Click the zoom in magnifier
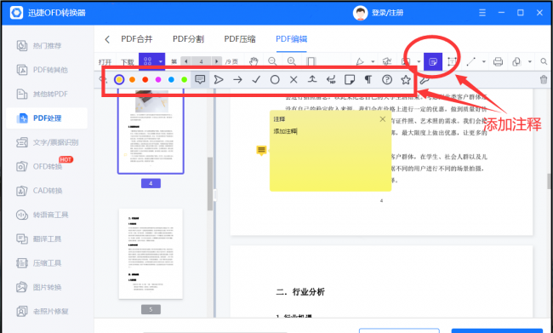Image resolution: width=553 pixels, height=333 pixels. tap(291, 61)
